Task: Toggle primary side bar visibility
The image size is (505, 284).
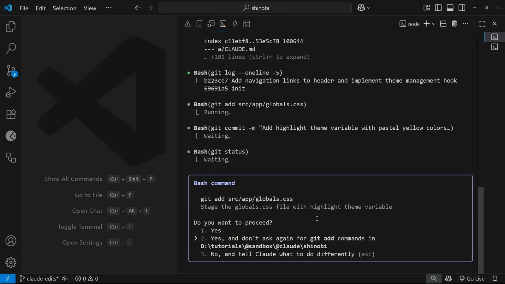Action: click(438, 8)
